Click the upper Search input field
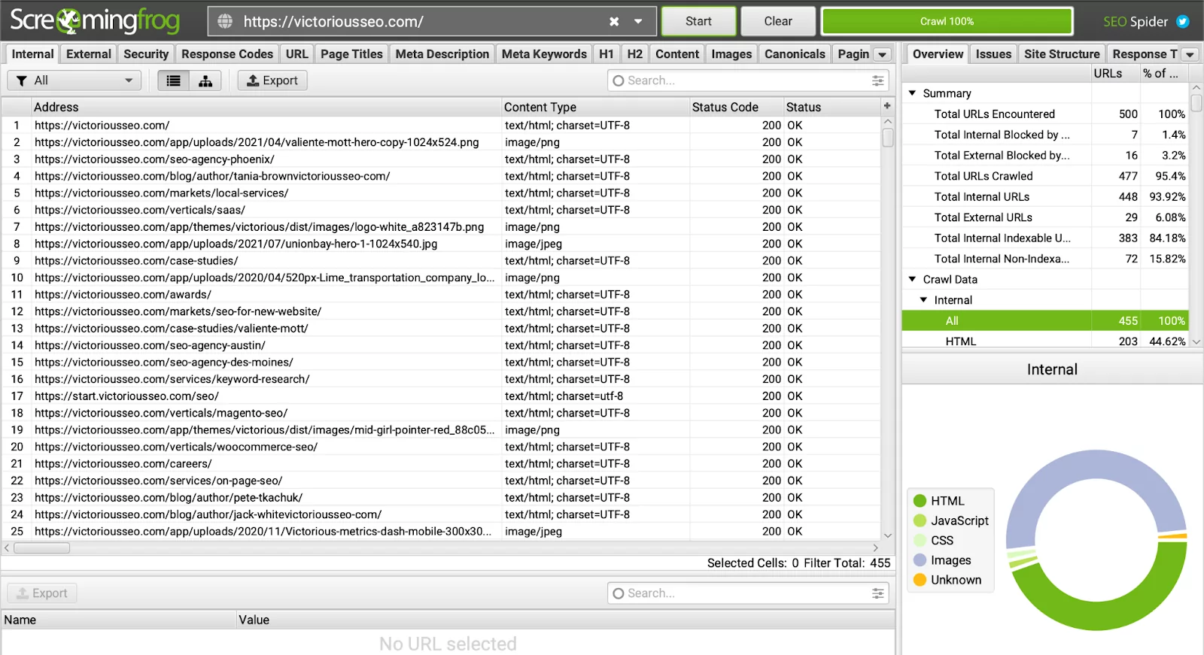Image resolution: width=1204 pixels, height=655 pixels. (748, 80)
